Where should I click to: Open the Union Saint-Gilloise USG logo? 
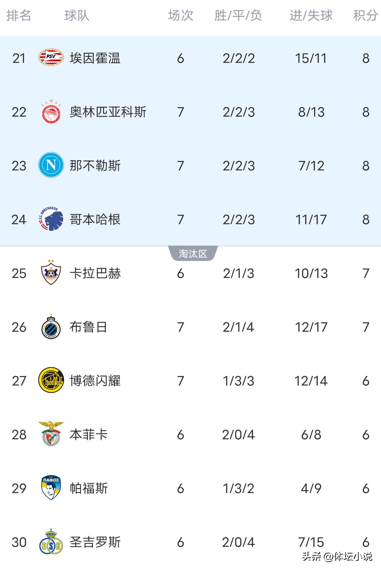pyautogui.click(x=51, y=542)
